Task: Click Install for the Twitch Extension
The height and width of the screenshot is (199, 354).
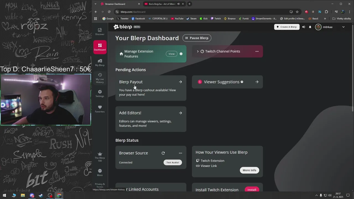Action: [x=252, y=190]
